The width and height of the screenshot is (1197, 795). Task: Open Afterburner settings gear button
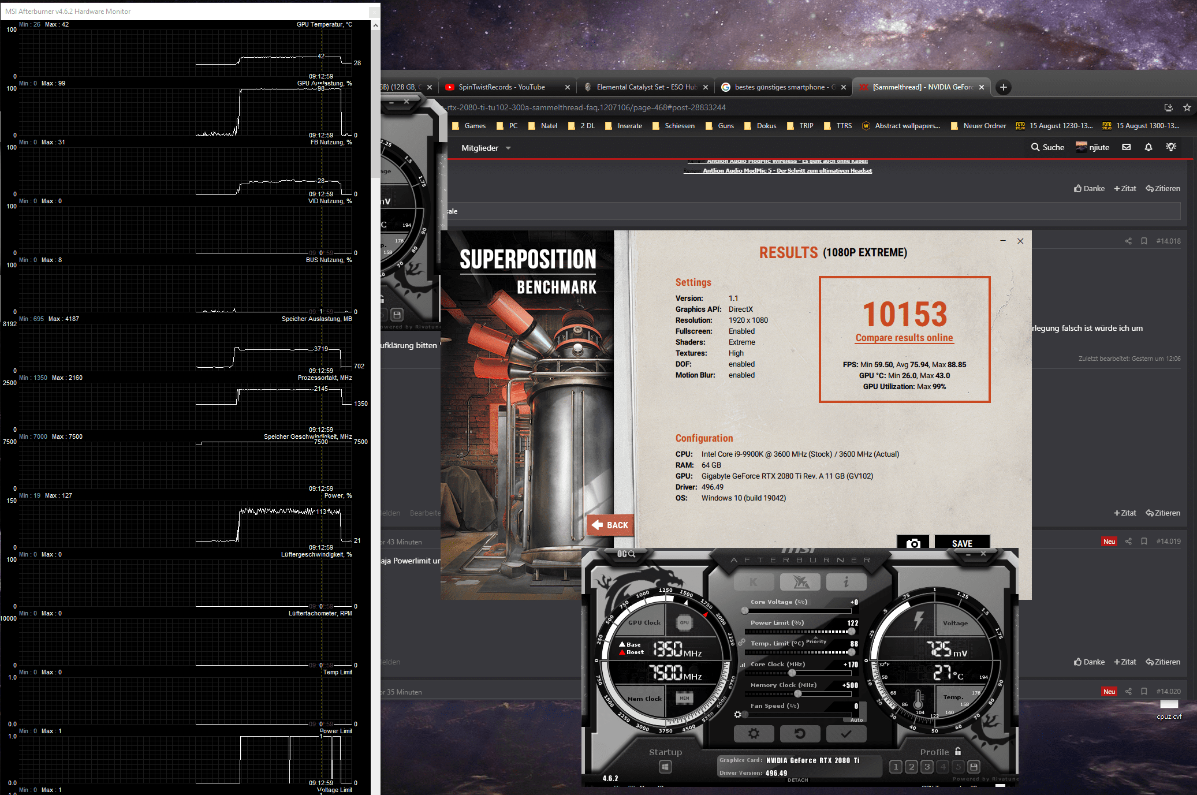coord(754,734)
